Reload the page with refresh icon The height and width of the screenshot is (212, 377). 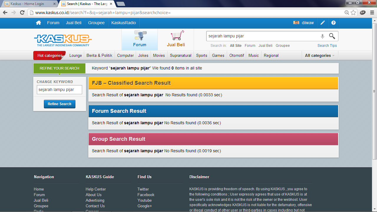coord(22,12)
